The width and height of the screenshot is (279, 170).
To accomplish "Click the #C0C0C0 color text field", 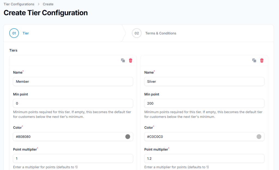I will tap(199, 137).
